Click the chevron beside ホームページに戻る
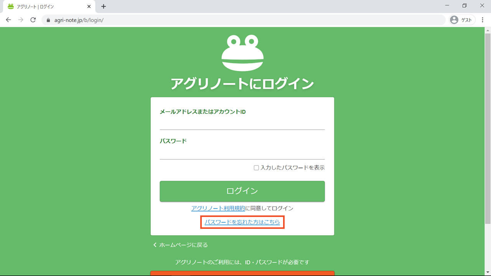 point(155,245)
